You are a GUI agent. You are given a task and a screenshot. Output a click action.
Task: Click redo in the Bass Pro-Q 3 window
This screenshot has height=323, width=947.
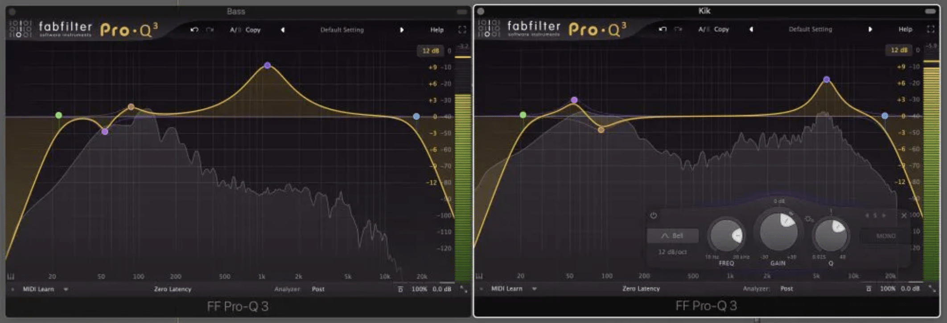(x=210, y=30)
